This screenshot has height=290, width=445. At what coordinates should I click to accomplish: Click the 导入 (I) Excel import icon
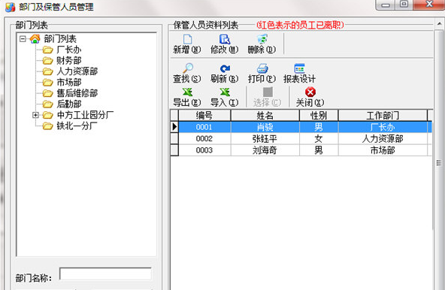click(225, 92)
